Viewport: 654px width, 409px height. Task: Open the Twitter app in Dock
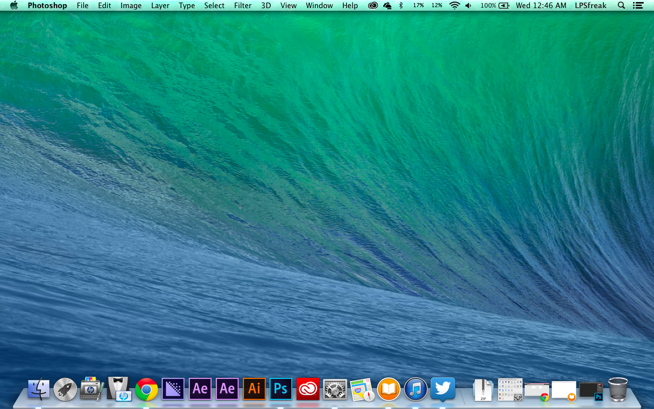[443, 390]
